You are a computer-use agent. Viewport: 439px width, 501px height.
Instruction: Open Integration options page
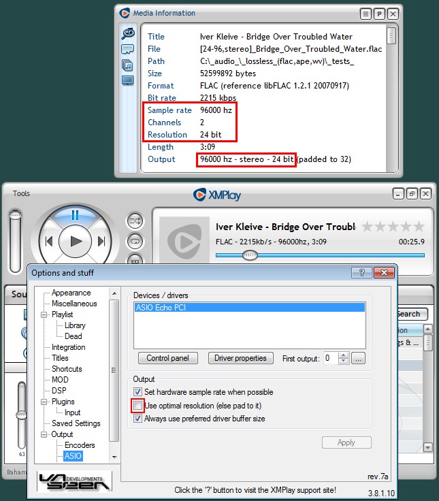pos(68,347)
